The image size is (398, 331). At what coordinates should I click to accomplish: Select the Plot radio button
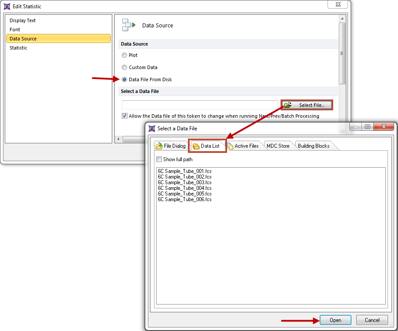pos(125,55)
